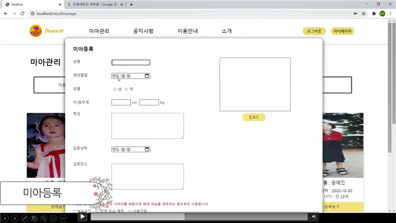Open the calendar picker for 실종날짜
This screenshot has width=396, height=223.
(147, 149)
